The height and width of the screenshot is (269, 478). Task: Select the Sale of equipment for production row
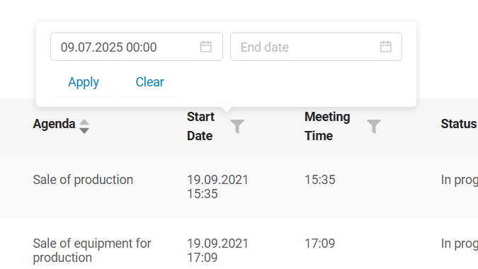[239, 244]
